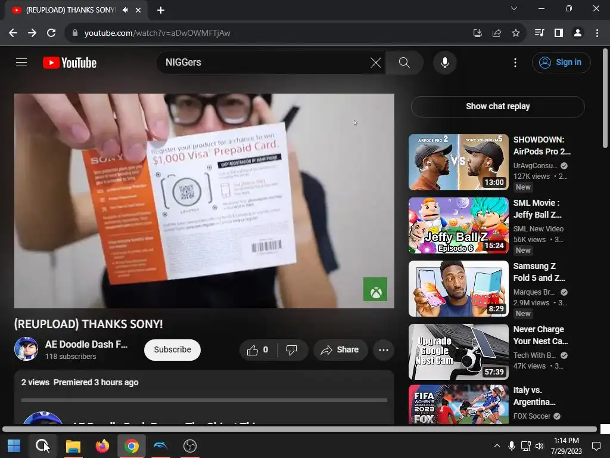Open SHOWDOWN AirPods Pro video thumbnail
The height and width of the screenshot is (458, 610).
(458, 162)
